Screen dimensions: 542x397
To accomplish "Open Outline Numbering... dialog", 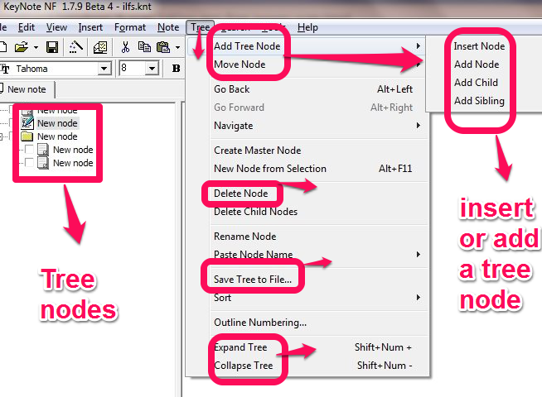I will (307, 323).
